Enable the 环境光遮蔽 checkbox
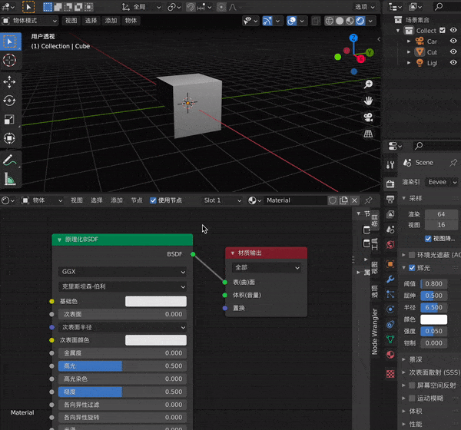 412,255
